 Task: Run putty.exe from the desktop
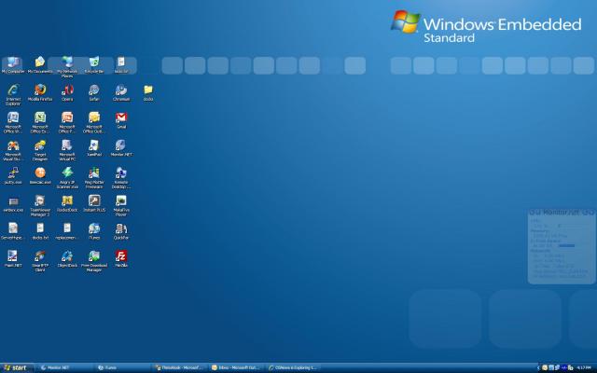(x=13, y=176)
